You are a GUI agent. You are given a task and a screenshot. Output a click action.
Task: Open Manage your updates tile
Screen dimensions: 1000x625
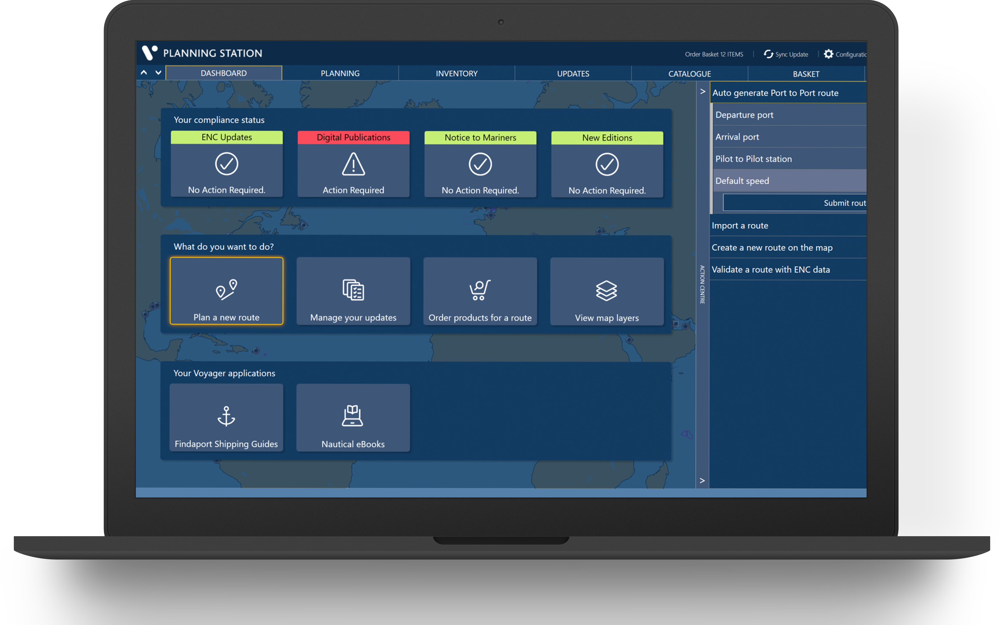[353, 291]
